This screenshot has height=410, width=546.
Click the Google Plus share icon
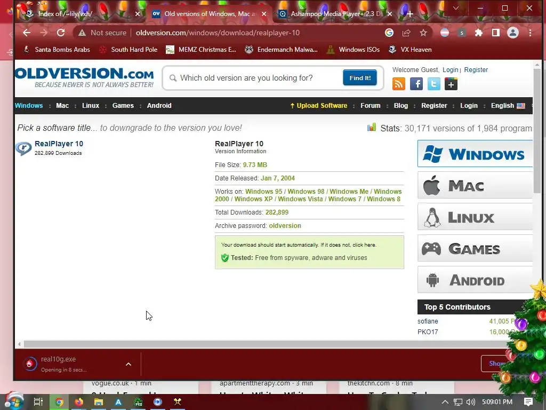pos(451,84)
